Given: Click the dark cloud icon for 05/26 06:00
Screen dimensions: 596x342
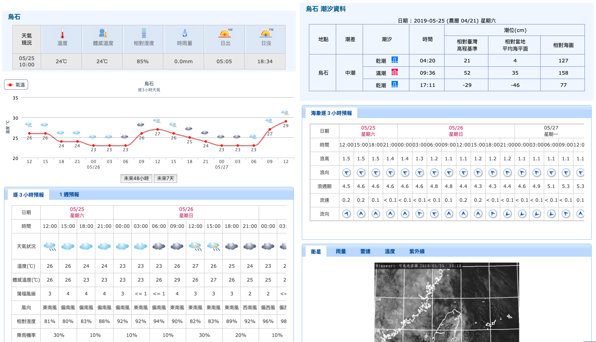Looking at the screenshot, I should point(159,246).
